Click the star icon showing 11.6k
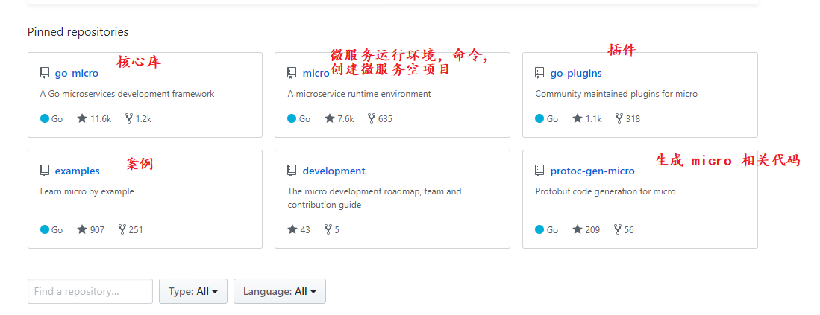This screenshot has width=820, height=315. click(82, 118)
